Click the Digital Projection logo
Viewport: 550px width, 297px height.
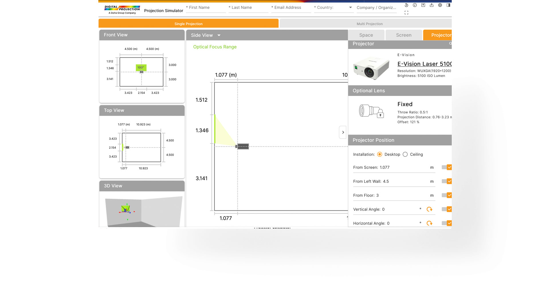point(122,10)
